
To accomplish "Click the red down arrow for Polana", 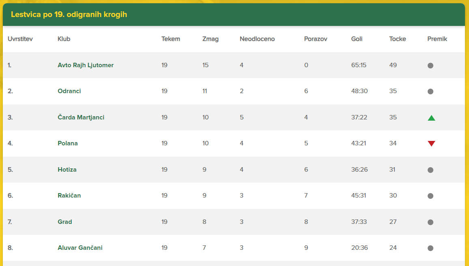I will tap(431, 143).
